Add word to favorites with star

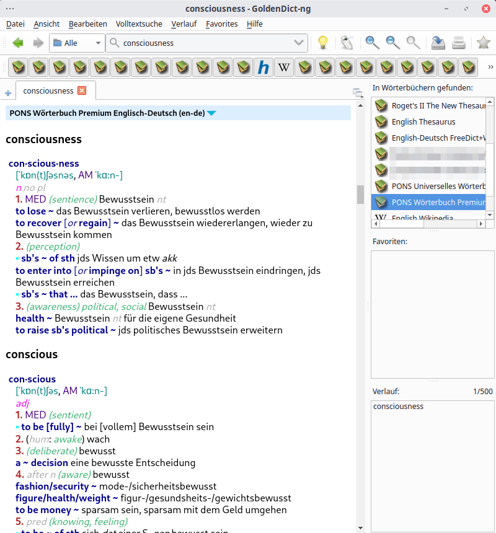coord(483,43)
